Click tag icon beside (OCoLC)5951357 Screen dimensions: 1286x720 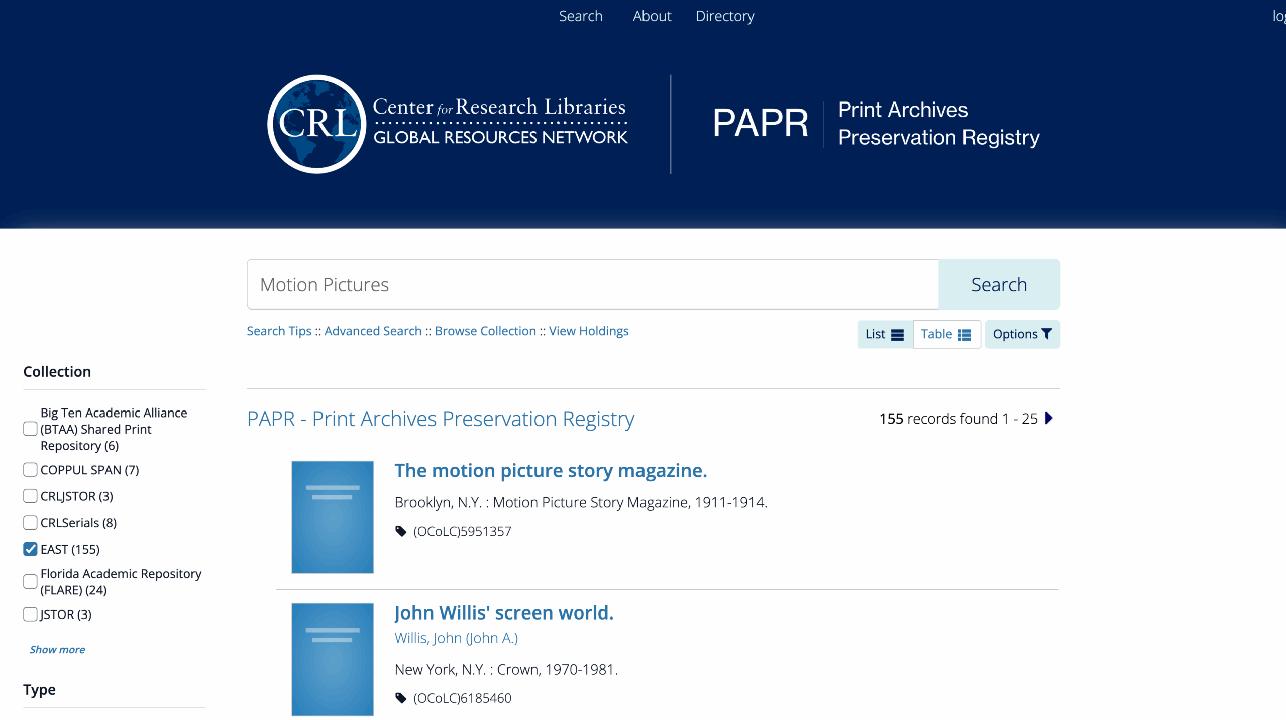click(x=400, y=531)
